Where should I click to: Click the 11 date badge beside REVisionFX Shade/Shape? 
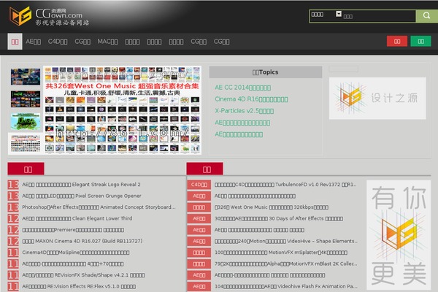tap(13, 275)
